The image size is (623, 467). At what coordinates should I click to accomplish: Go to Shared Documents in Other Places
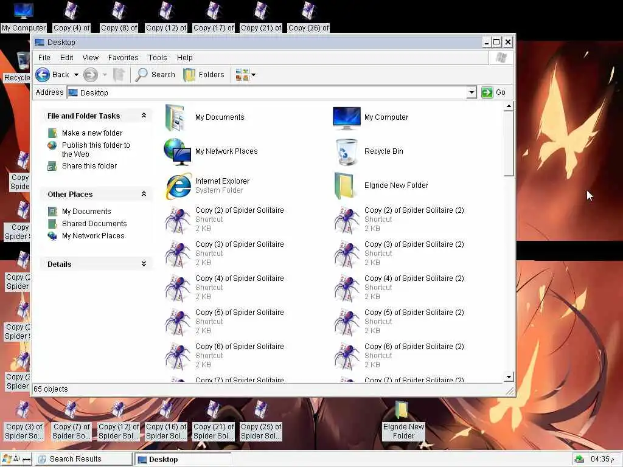[94, 224]
